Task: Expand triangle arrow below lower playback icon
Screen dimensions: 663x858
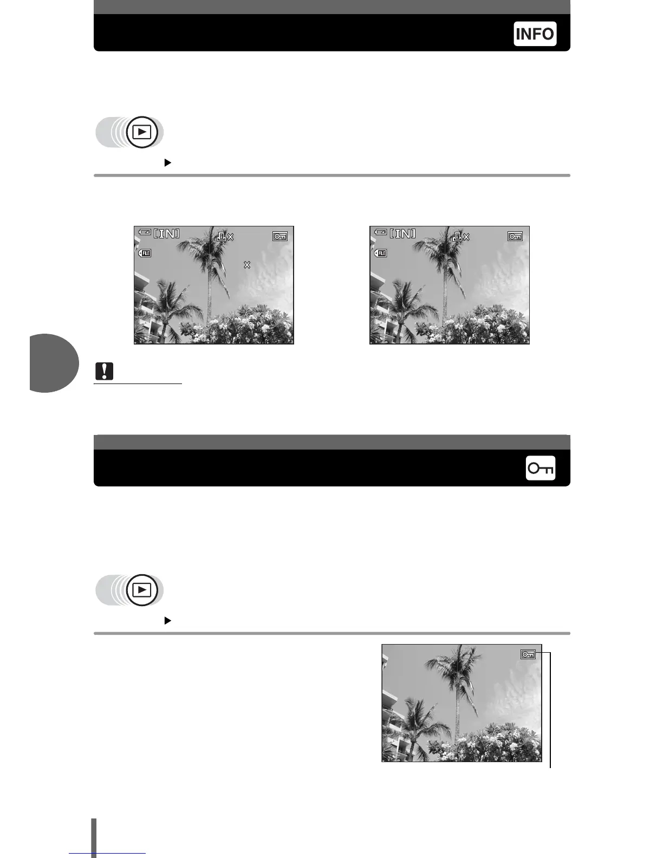Action: [168, 620]
